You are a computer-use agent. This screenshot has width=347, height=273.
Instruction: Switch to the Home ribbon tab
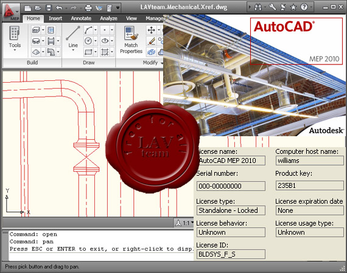click(x=33, y=18)
